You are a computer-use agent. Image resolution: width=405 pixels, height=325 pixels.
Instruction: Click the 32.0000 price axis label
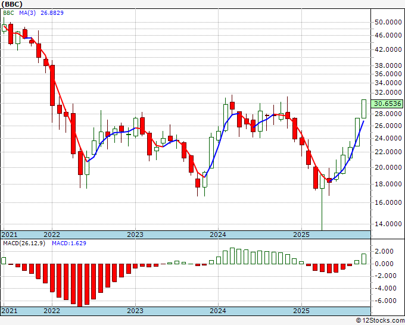pyautogui.click(x=388, y=93)
